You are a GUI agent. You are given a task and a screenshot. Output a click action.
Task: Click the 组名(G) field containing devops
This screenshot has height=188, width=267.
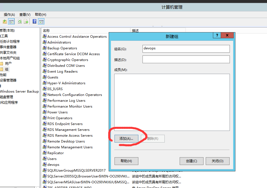click(186, 49)
